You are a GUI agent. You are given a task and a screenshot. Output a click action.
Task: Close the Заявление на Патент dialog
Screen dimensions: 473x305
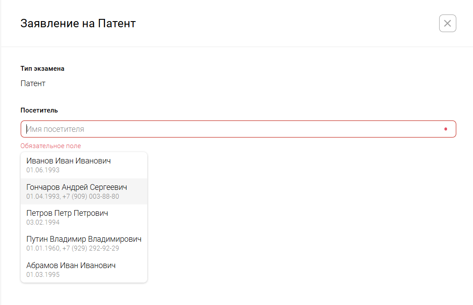point(448,23)
